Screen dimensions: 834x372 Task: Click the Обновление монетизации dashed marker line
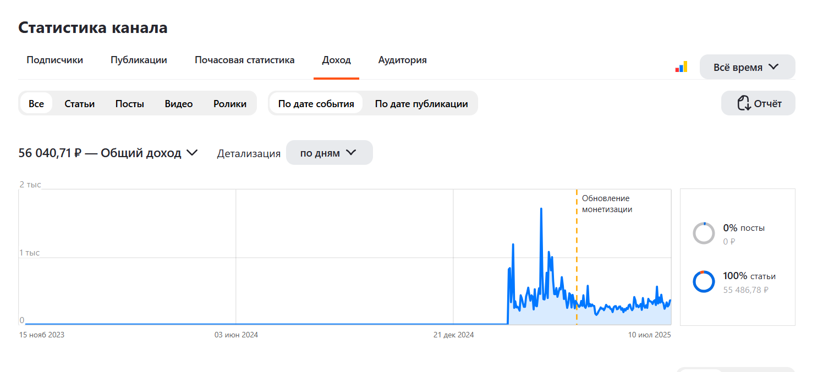[577, 257]
